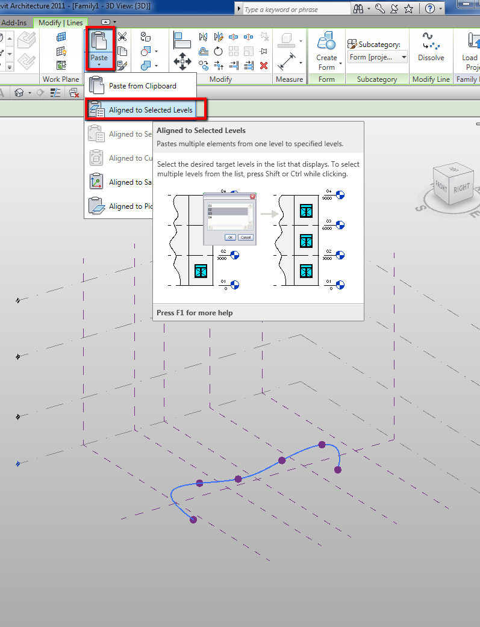This screenshot has width=480, height=627.
Task: Click the Help question mark icon
Action: [x=430, y=9]
